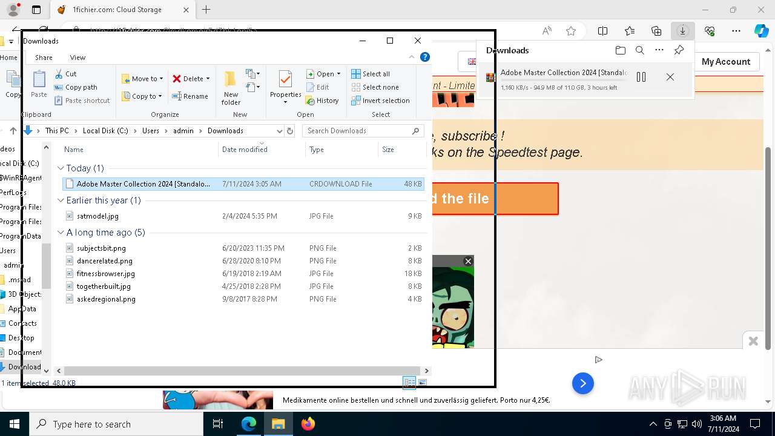Open Copy to dropdown

142,96
